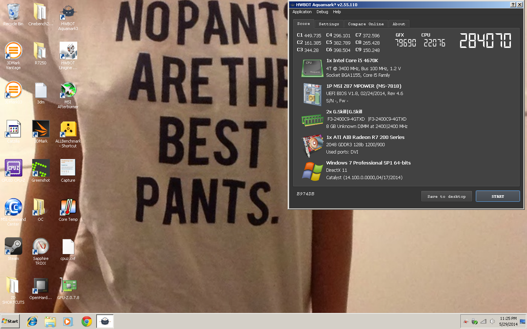
Task: Click the C9 150.248 result
Action: [x=367, y=50]
